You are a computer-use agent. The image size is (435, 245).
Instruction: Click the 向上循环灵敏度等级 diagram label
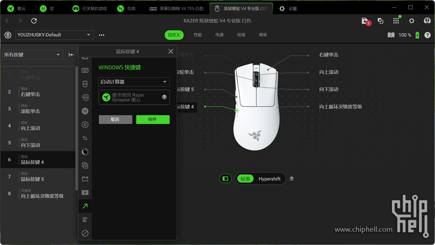click(340, 107)
